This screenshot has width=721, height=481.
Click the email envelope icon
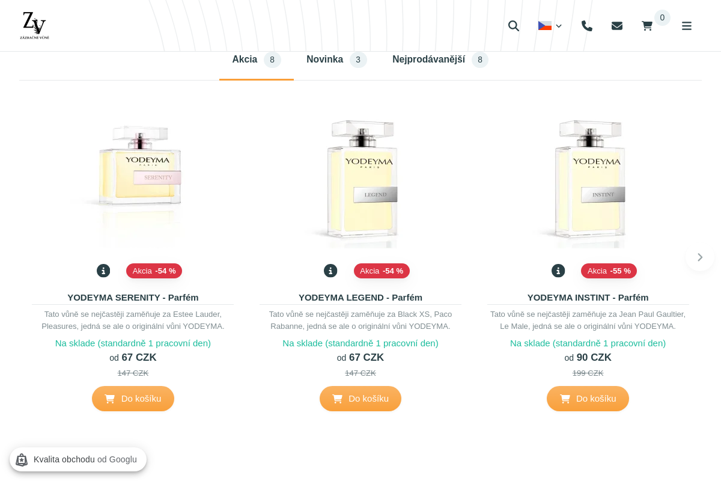pos(617,26)
